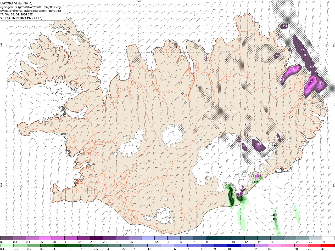The image size is (335, 251).
Task: Pick the top-bar 0.8 pink swatch
Action: tap(58, 238)
